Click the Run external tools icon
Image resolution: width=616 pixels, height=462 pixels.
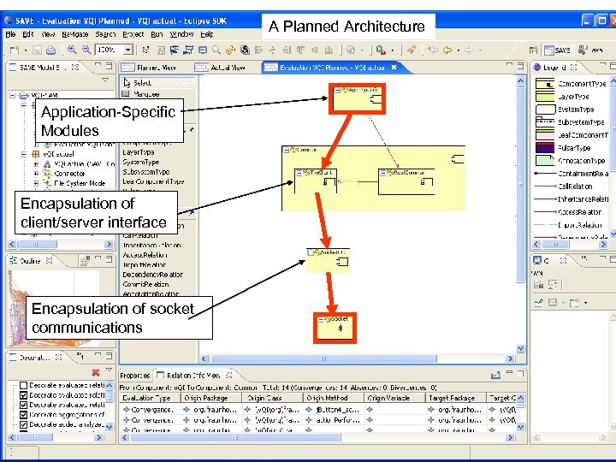[380, 50]
